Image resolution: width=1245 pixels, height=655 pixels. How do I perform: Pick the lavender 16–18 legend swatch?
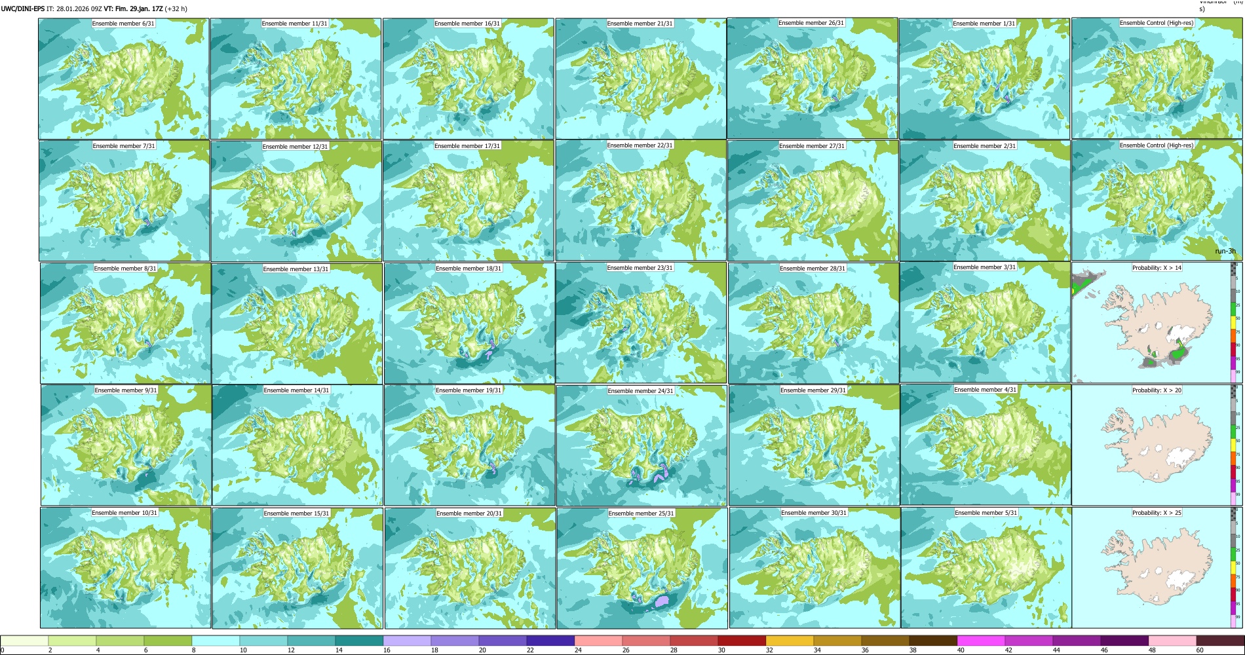(407, 641)
